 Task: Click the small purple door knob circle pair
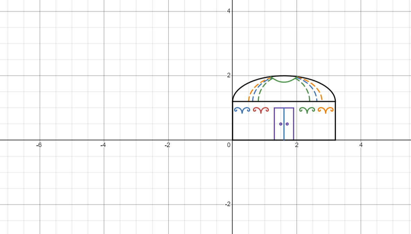click(283, 124)
